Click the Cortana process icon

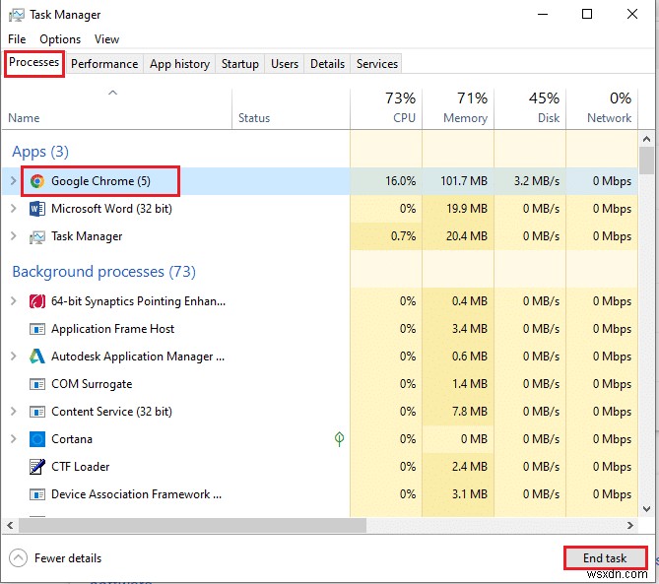tap(37, 439)
